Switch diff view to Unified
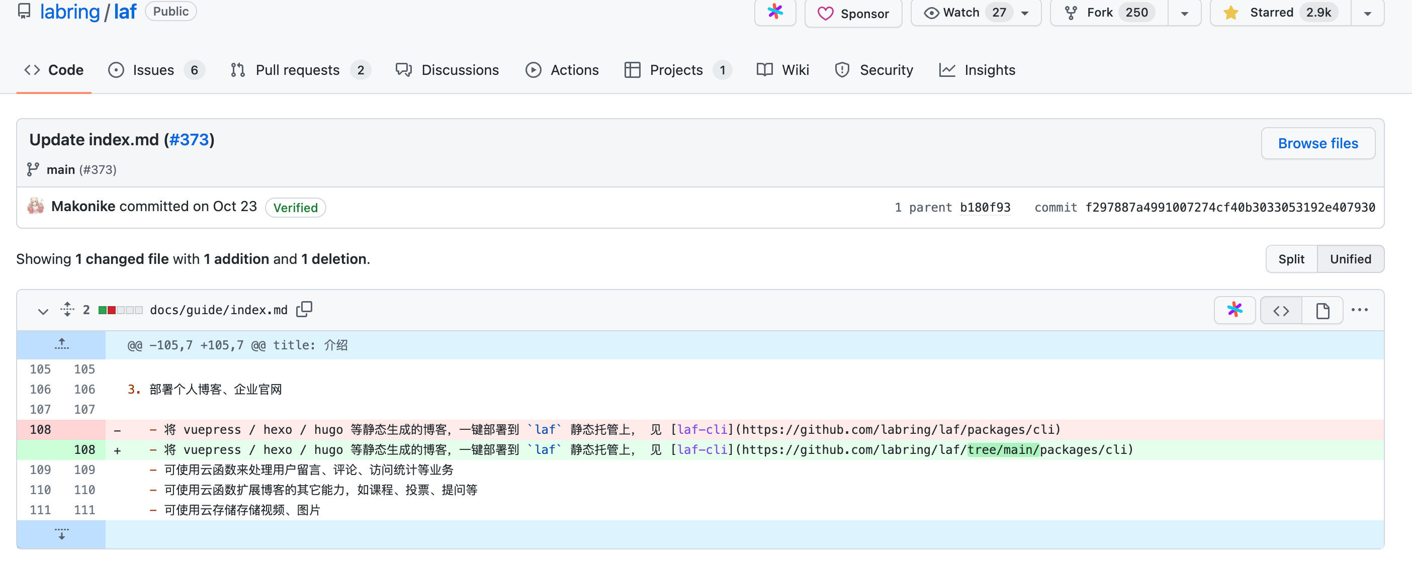This screenshot has width=1412, height=566. click(x=1350, y=259)
